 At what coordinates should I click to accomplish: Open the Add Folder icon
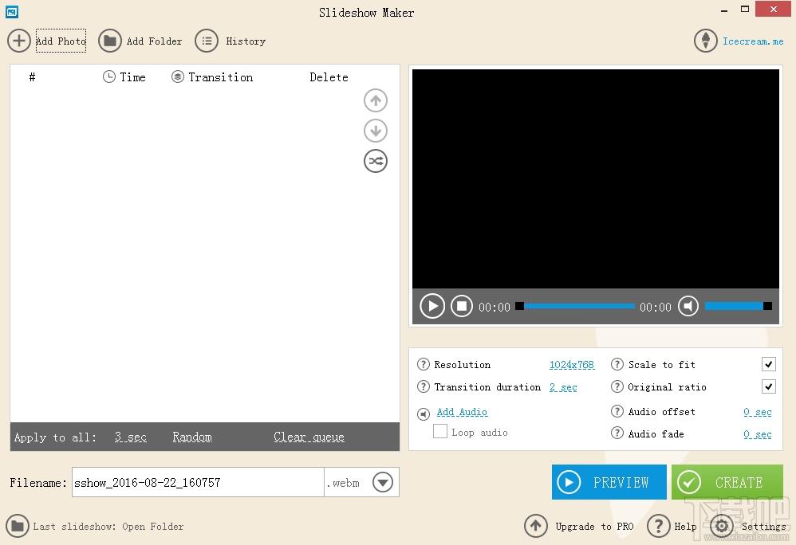(x=109, y=41)
